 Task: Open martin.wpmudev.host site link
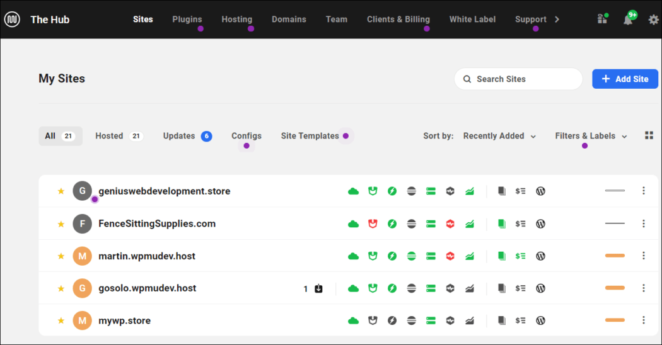pyautogui.click(x=147, y=256)
